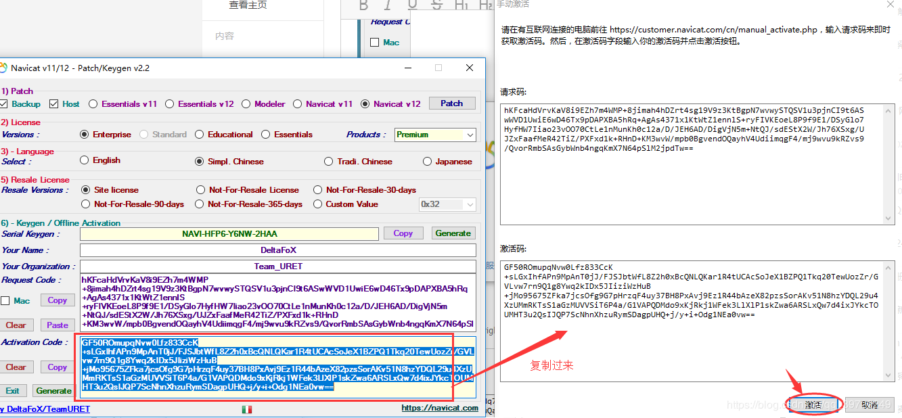Click the 取消 (Cancel) button in the dialog
902x418 pixels.
pos(869,404)
